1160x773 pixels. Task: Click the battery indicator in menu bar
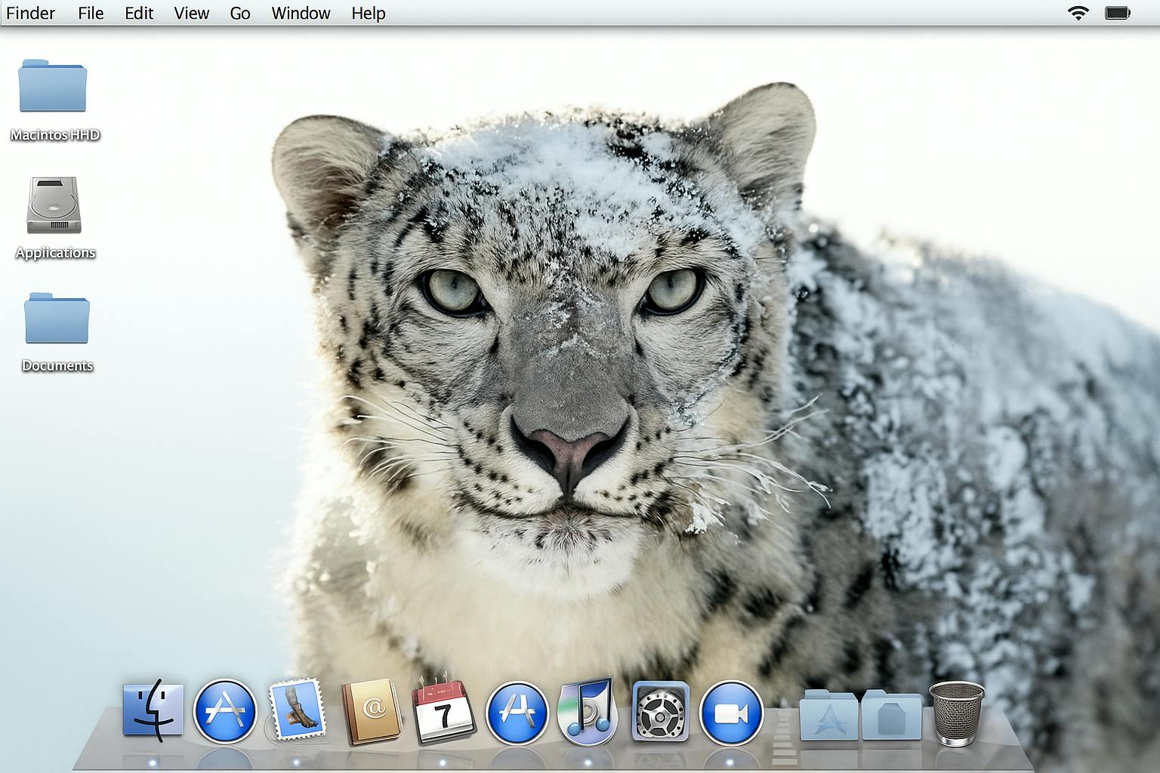click(1118, 13)
